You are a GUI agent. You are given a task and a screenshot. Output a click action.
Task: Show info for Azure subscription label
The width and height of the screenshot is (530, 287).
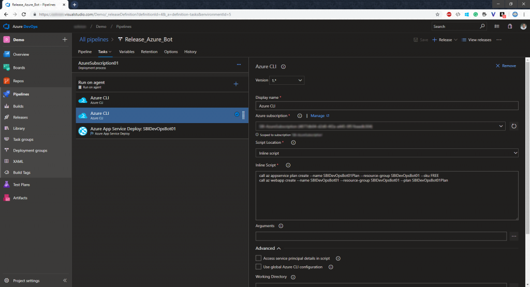click(x=300, y=116)
